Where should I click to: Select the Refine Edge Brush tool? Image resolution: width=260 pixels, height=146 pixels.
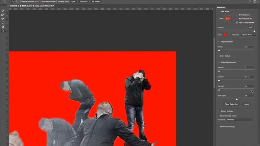click(3, 15)
